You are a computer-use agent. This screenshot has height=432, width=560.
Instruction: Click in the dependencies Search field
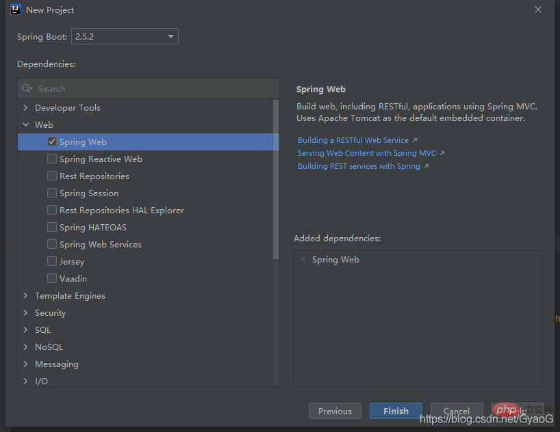(x=149, y=88)
